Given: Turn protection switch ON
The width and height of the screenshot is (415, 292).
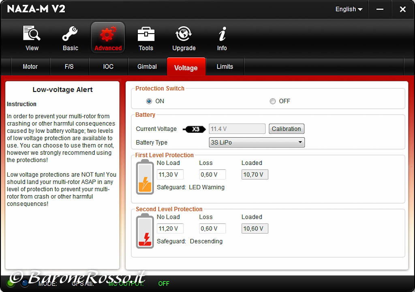Looking at the screenshot, I should pyautogui.click(x=149, y=101).
